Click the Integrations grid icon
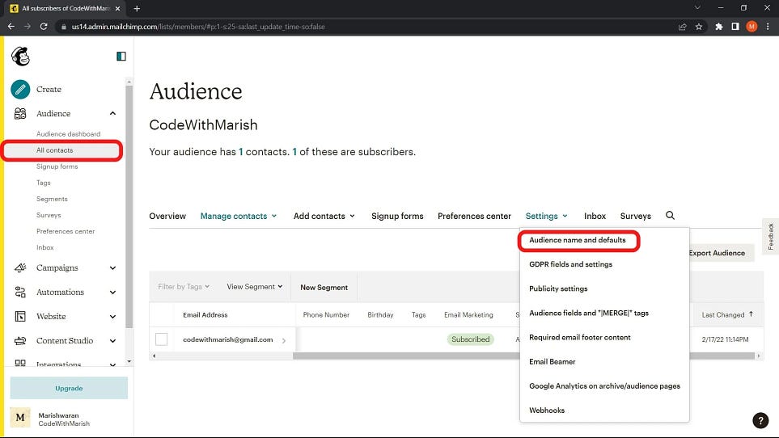779x438 pixels. [x=20, y=364]
